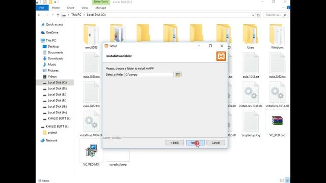Select the install.res.1031.dll file icon
326x183 pixels.
[x=251, y=93]
